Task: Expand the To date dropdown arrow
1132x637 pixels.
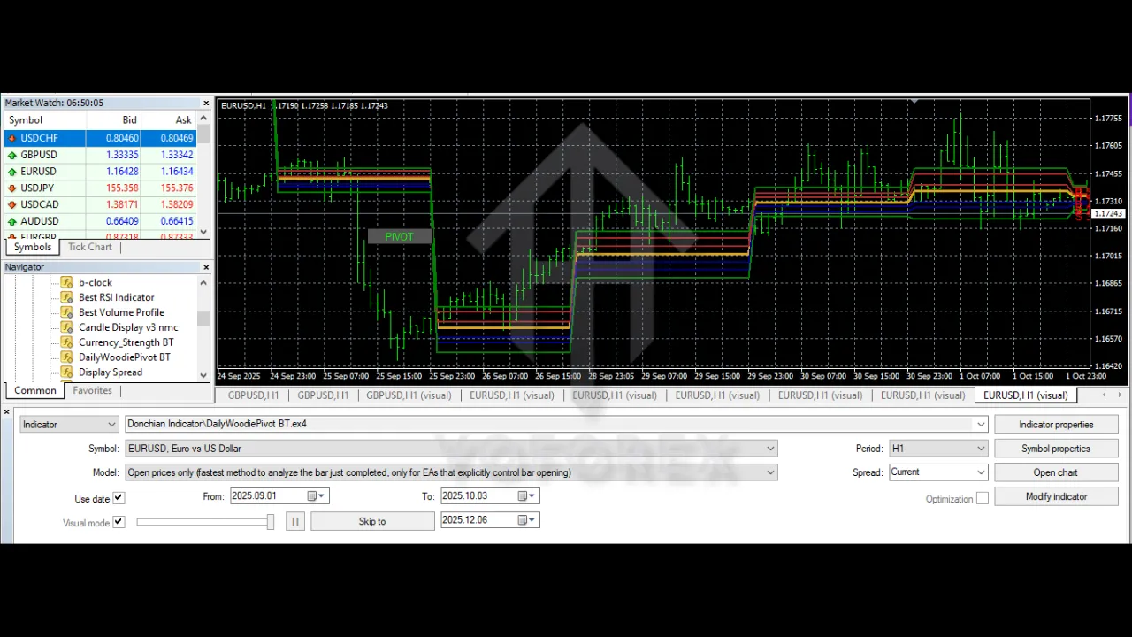Action: pyautogui.click(x=532, y=496)
